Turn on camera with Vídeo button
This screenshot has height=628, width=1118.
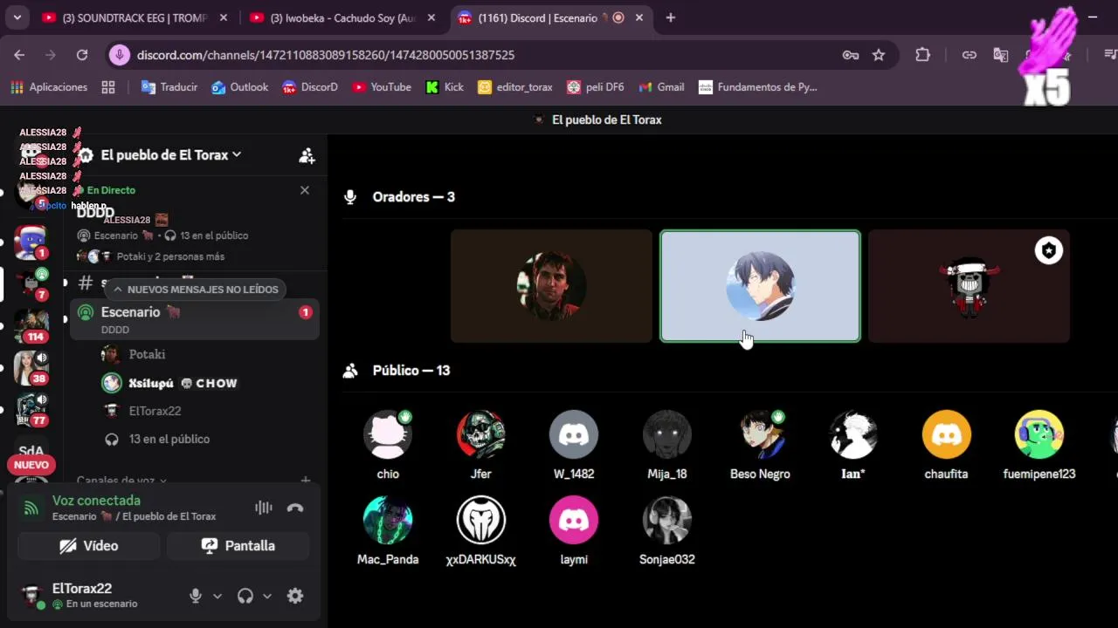coord(89,546)
